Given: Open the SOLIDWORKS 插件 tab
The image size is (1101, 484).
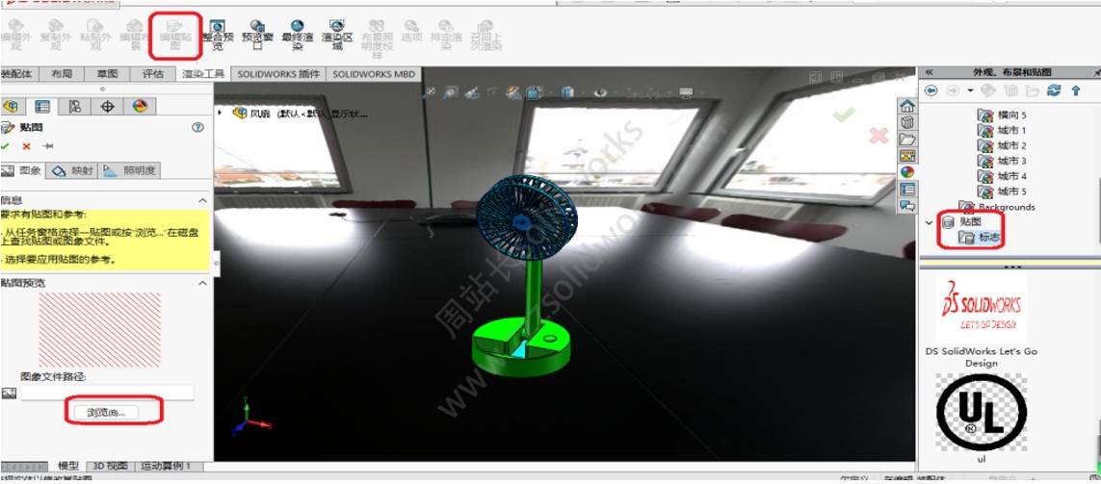Looking at the screenshot, I should pyautogui.click(x=278, y=74).
